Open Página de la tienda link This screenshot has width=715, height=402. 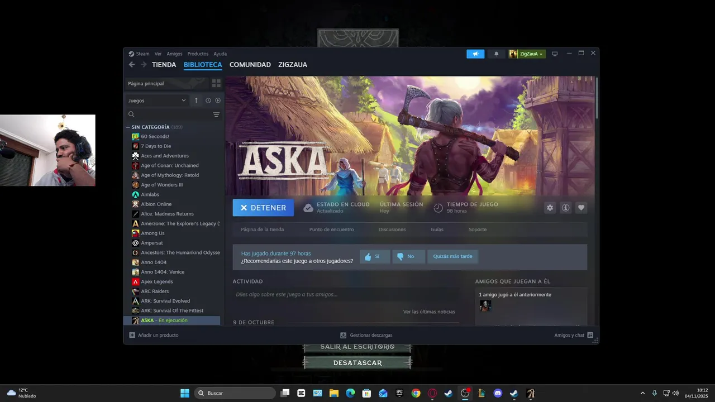pos(263,229)
